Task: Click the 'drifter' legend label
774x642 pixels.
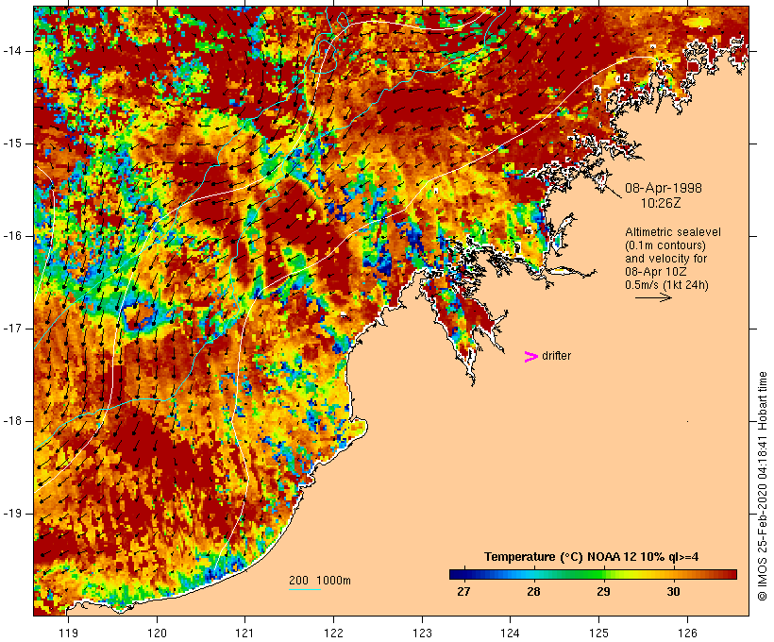Action: [556, 356]
